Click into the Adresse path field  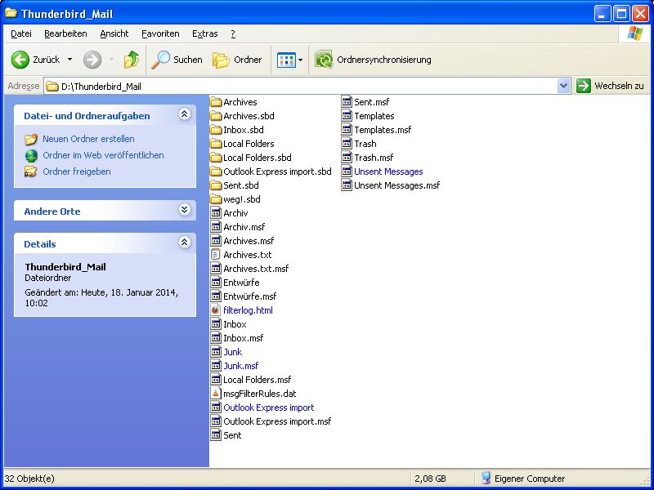click(302, 86)
